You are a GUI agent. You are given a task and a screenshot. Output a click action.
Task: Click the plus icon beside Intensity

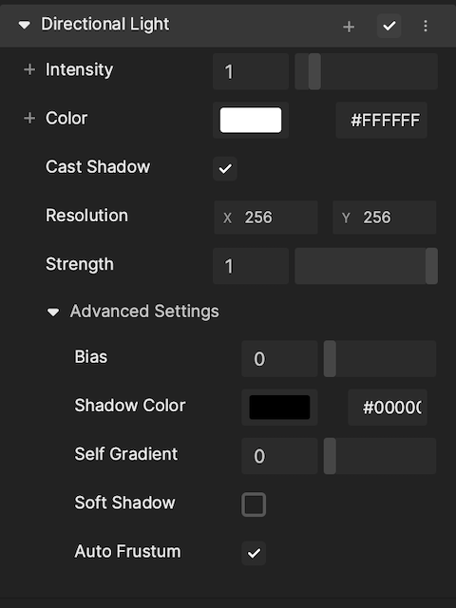pyautogui.click(x=29, y=69)
